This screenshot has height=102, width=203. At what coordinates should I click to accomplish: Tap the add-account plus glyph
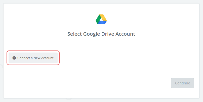[14, 58]
